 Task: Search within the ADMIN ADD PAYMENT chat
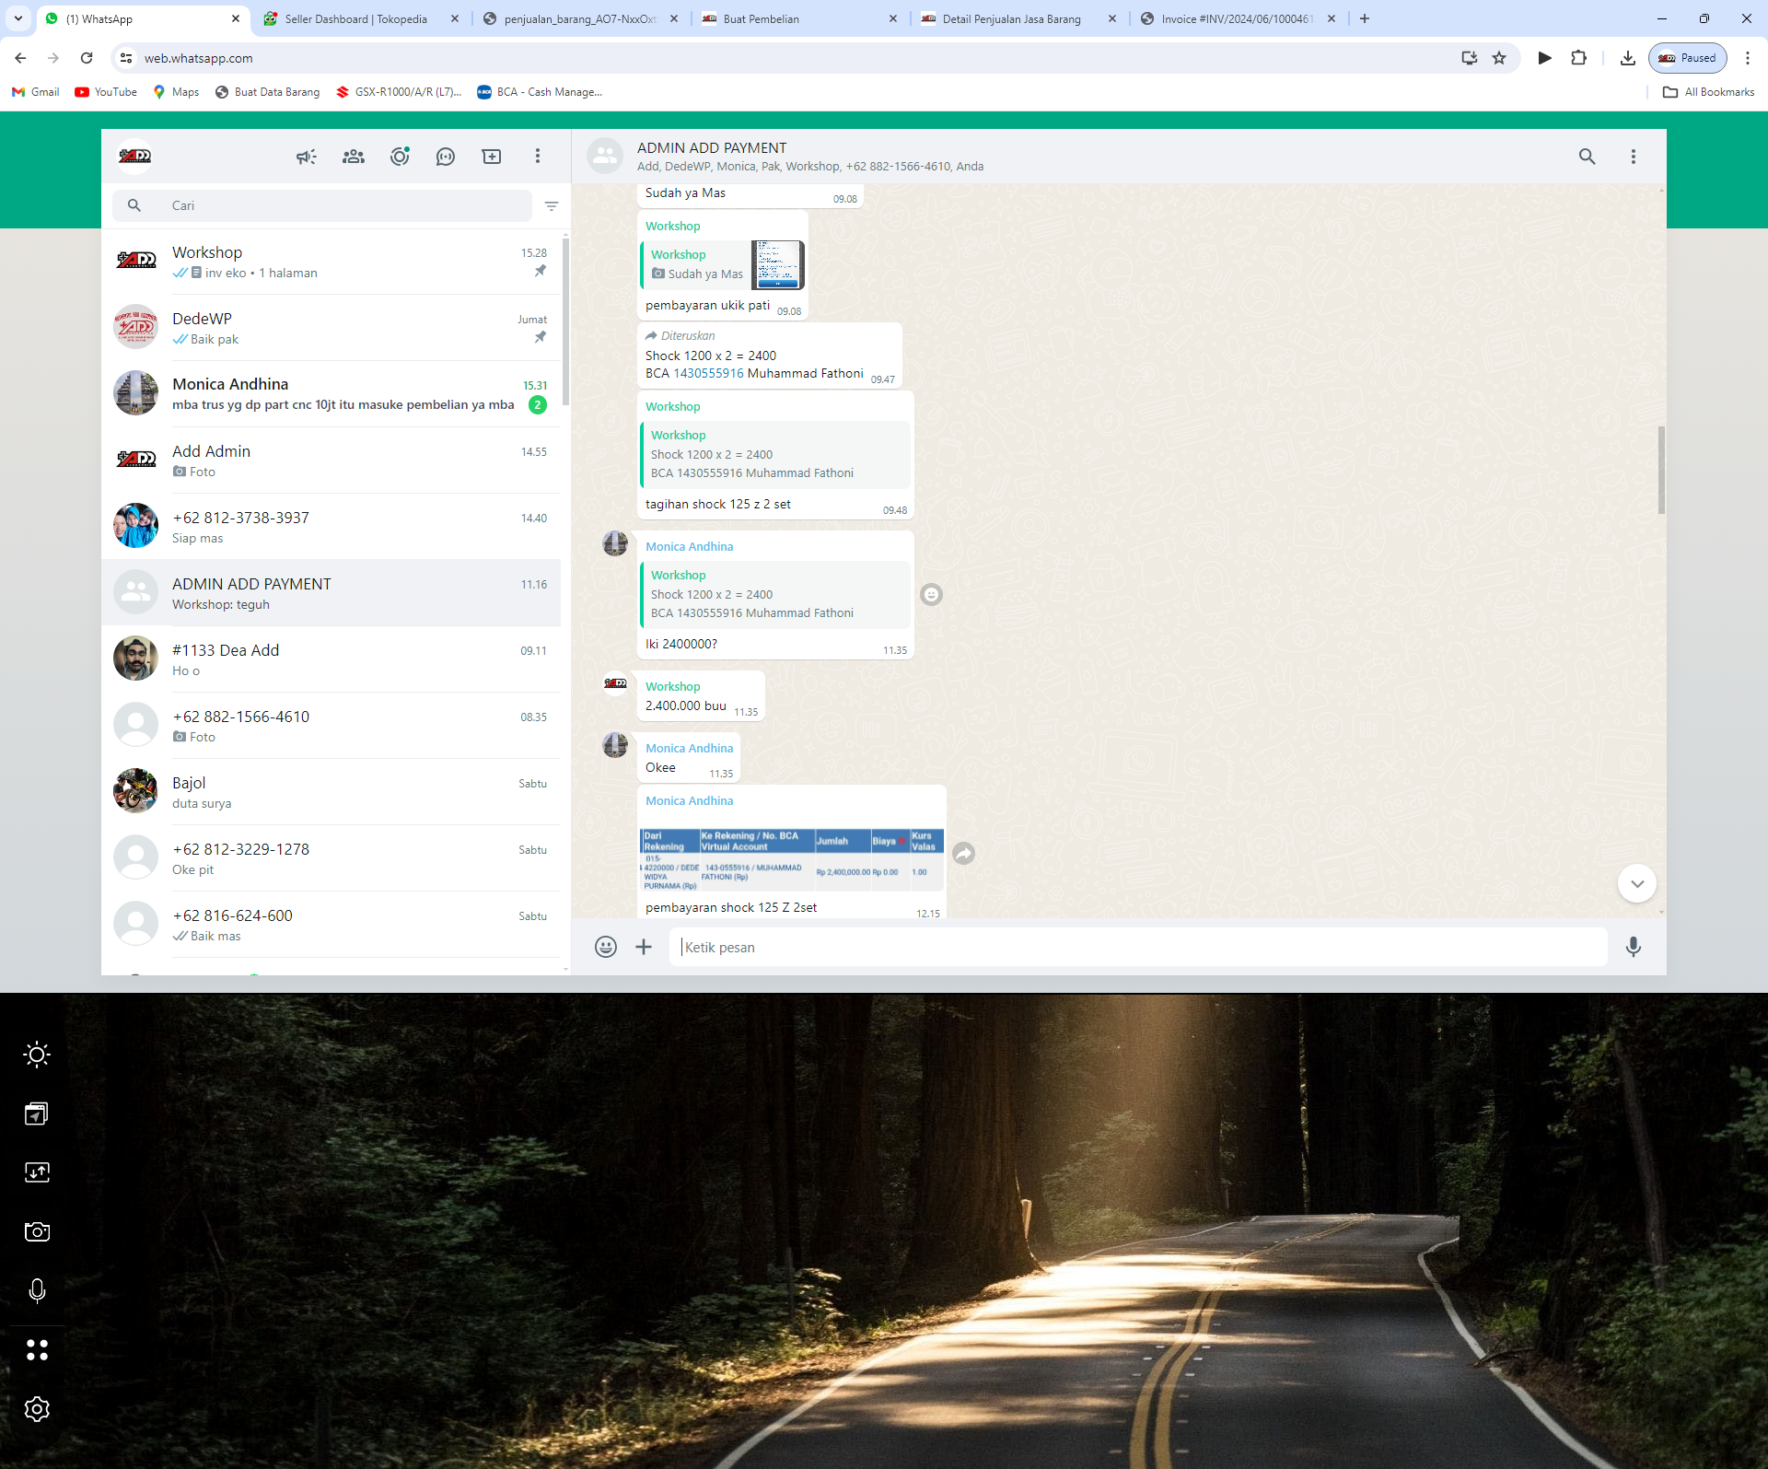click(1587, 157)
